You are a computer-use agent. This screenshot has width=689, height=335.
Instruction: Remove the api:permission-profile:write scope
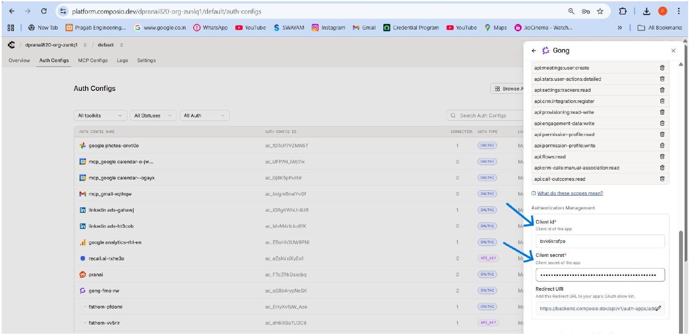[662, 146]
